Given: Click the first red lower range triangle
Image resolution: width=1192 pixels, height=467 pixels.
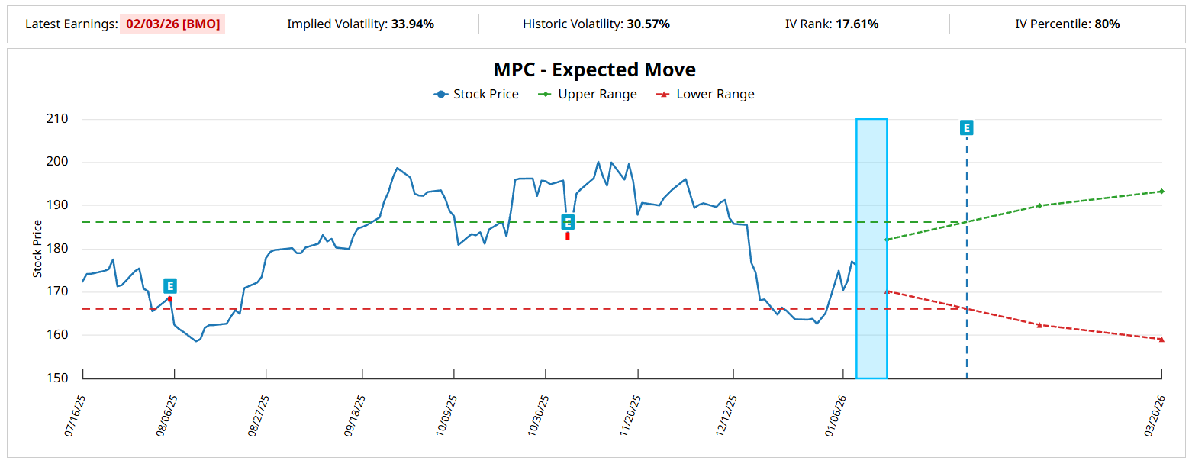Looking at the screenshot, I should [886, 291].
